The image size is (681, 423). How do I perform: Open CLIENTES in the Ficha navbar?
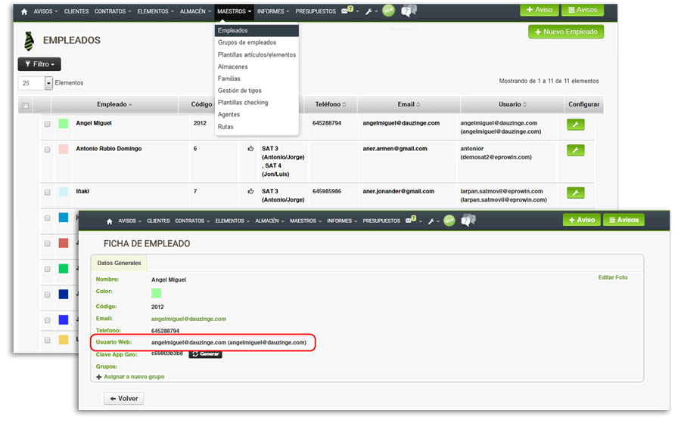point(158,221)
